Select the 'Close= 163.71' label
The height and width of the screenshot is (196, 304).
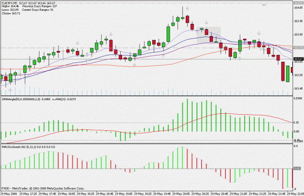click(11, 14)
